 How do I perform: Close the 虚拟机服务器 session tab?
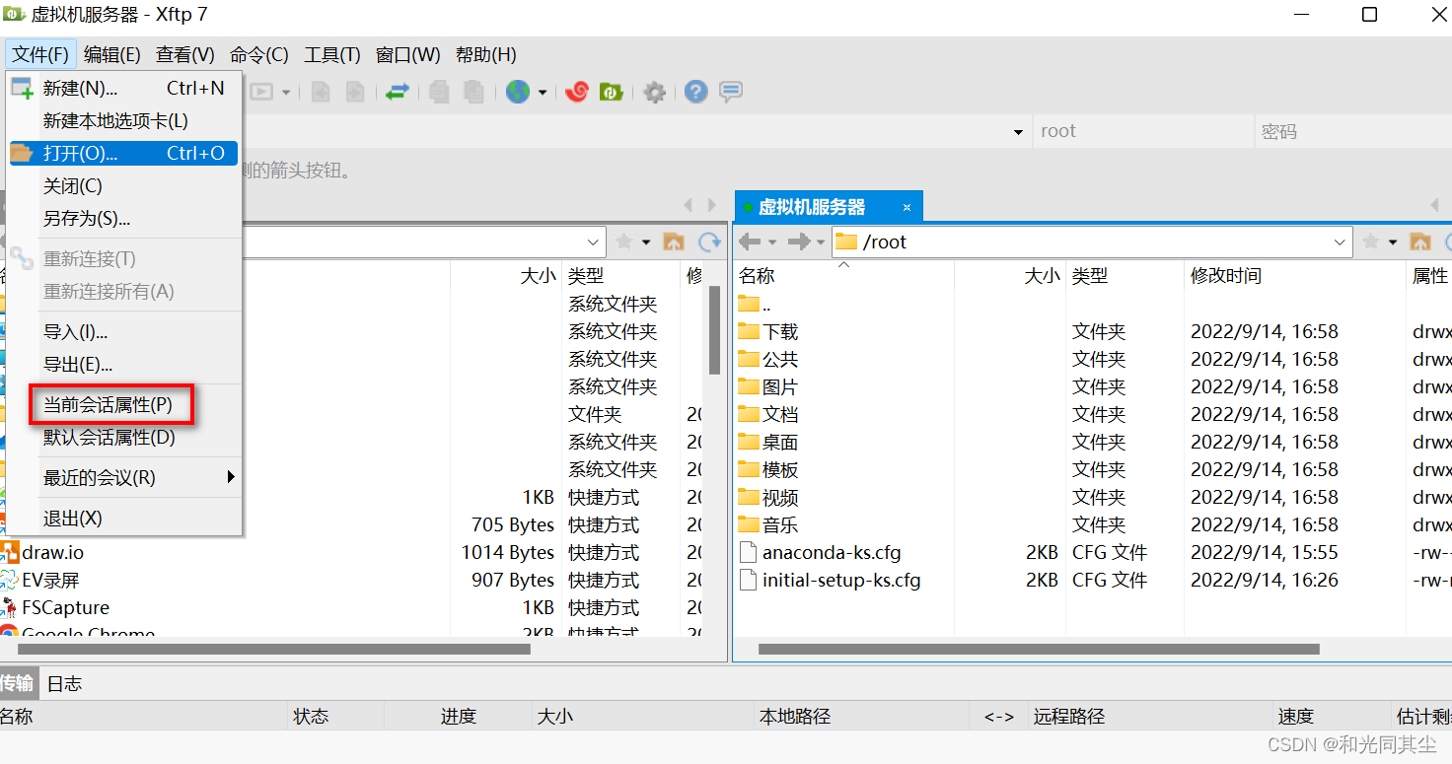pos(907,207)
